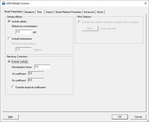Click the Reference concentration ppt field
The image size is (149, 122).
point(24,32)
